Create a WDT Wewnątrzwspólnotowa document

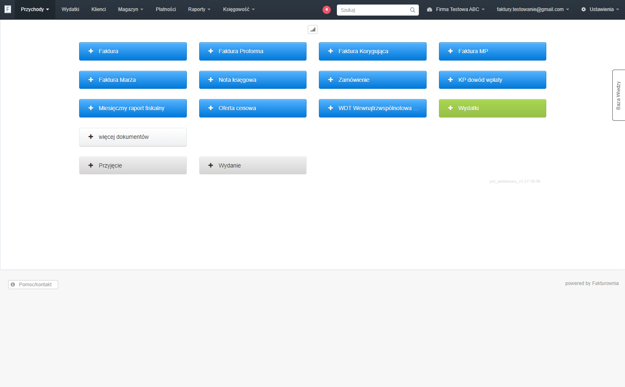pos(373,108)
